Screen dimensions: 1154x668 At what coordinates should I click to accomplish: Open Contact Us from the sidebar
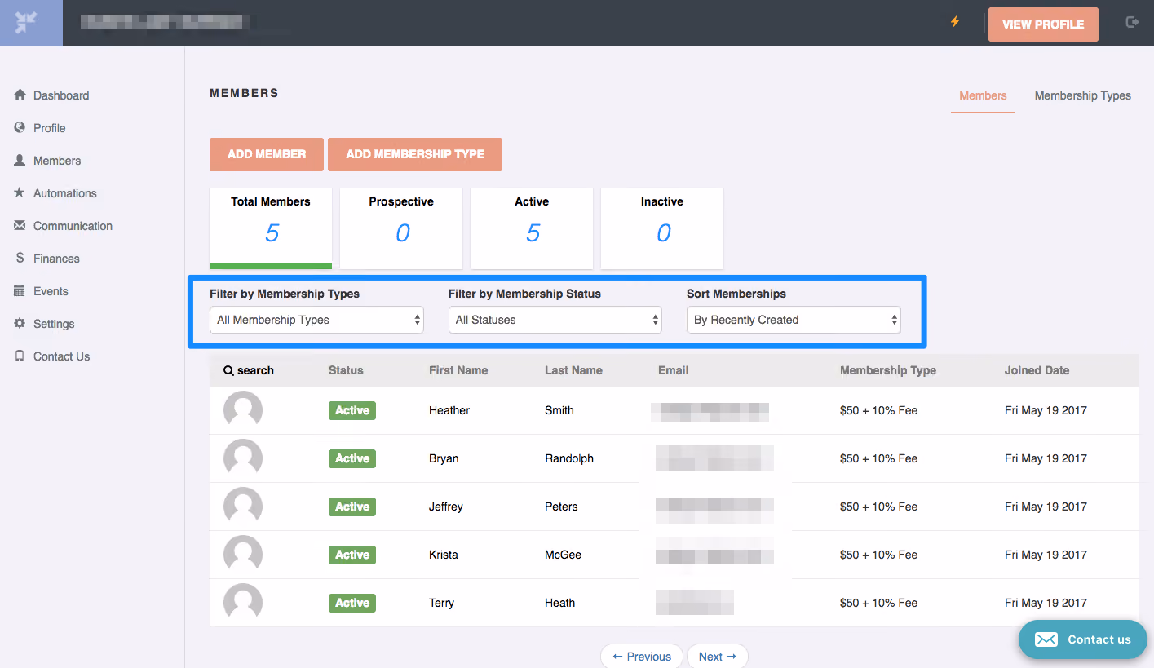pos(62,356)
